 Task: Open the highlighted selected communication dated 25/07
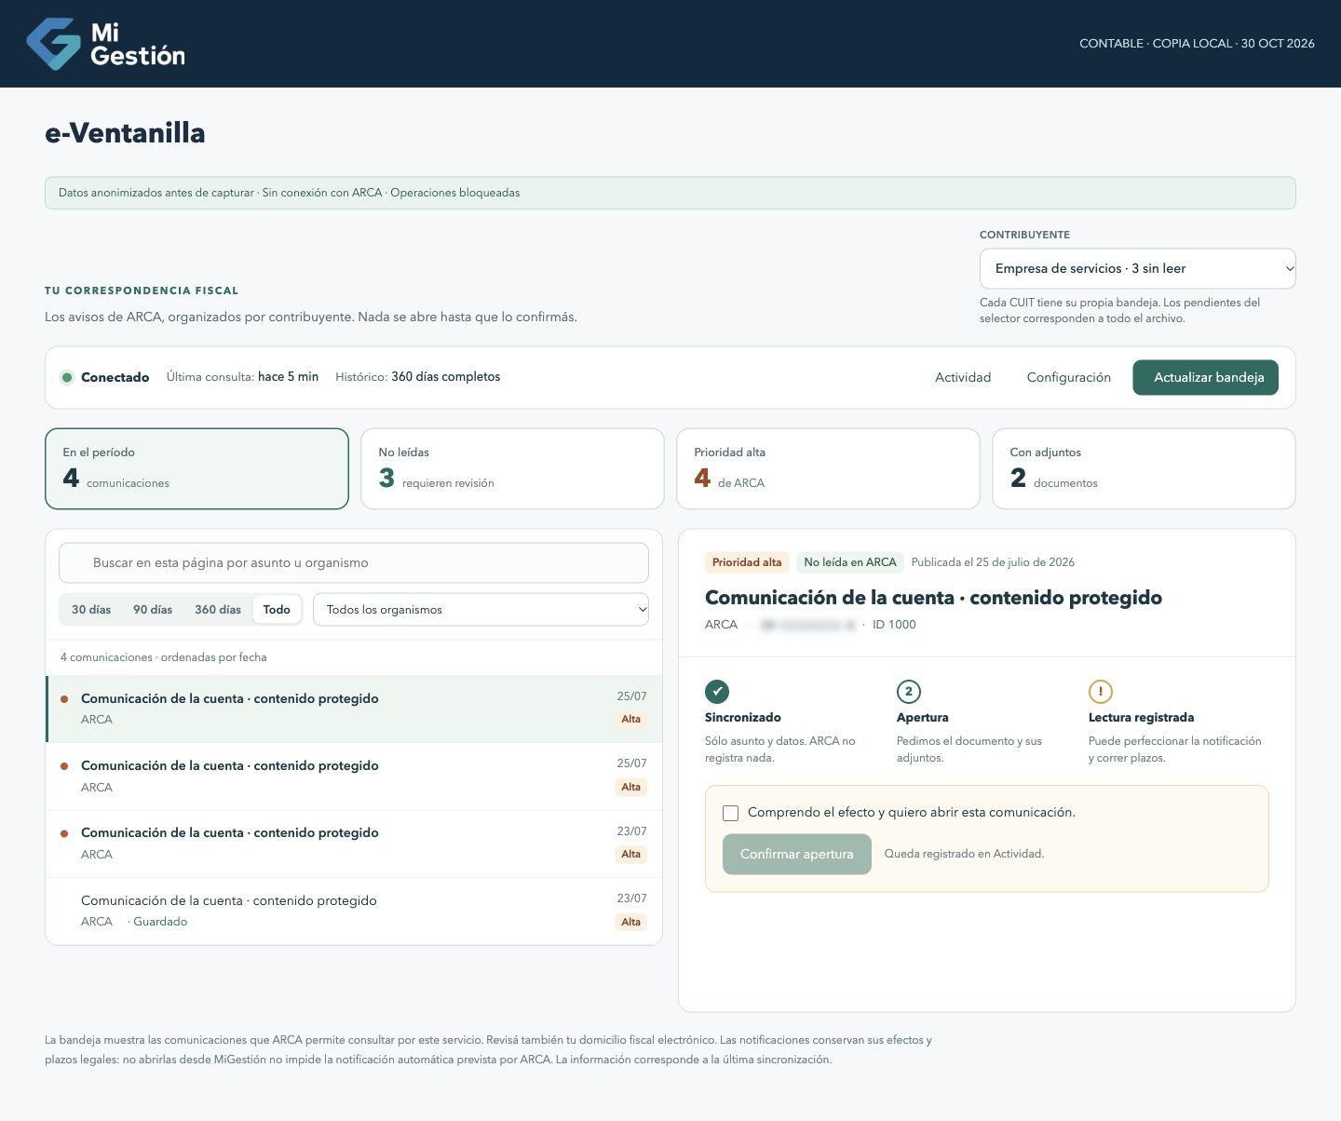click(x=354, y=709)
